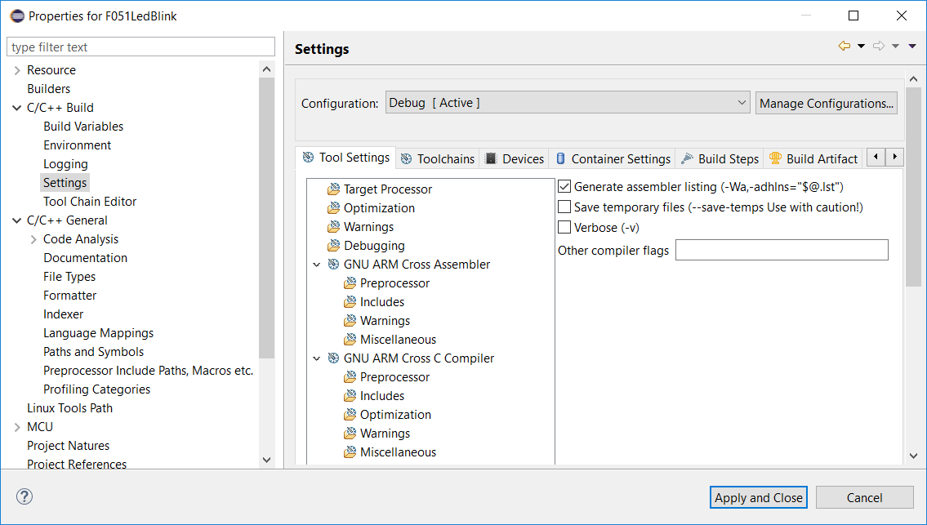Open the view menu triangle in Settings header
The width and height of the screenshot is (927, 525).
pyautogui.click(x=912, y=47)
